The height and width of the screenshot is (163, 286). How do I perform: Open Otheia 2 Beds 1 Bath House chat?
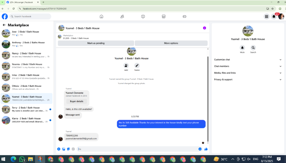pyautogui.click(x=27, y=87)
